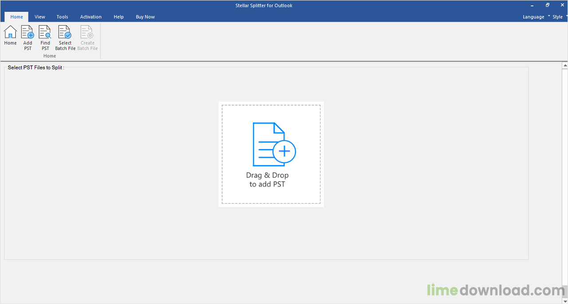Image resolution: width=568 pixels, height=304 pixels.
Task: Click the 'Drag & Drop to add PST' text
Action: coord(267,180)
